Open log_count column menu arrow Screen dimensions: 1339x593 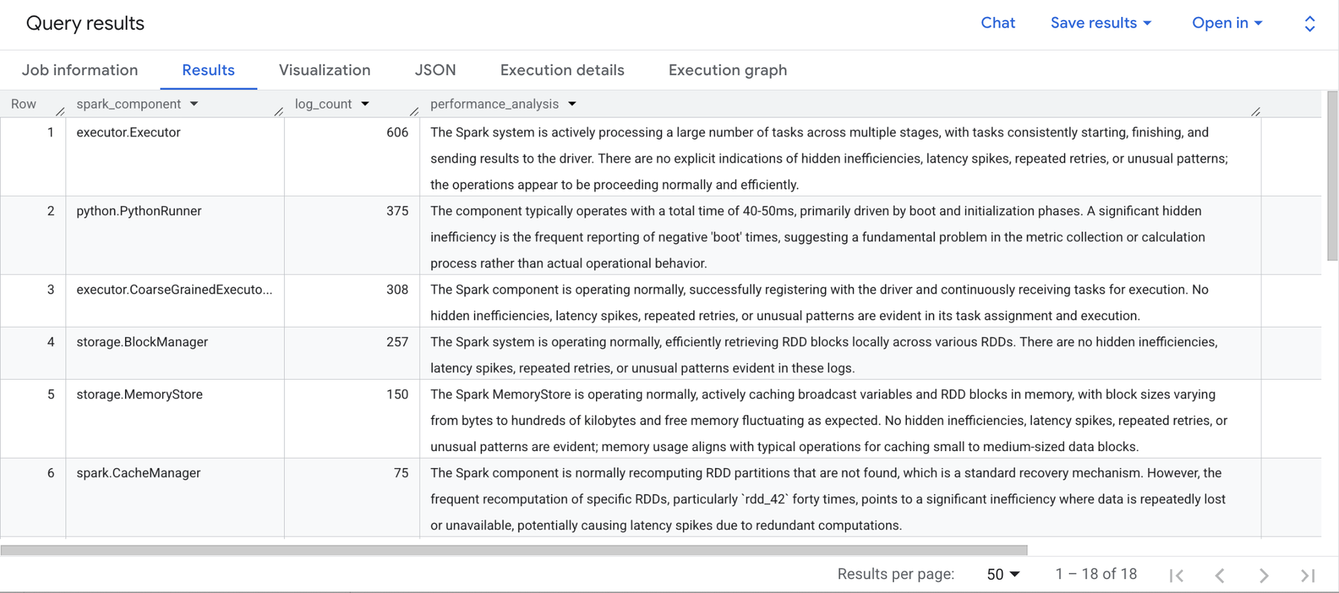pyautogui.click(x=365, y=104)
